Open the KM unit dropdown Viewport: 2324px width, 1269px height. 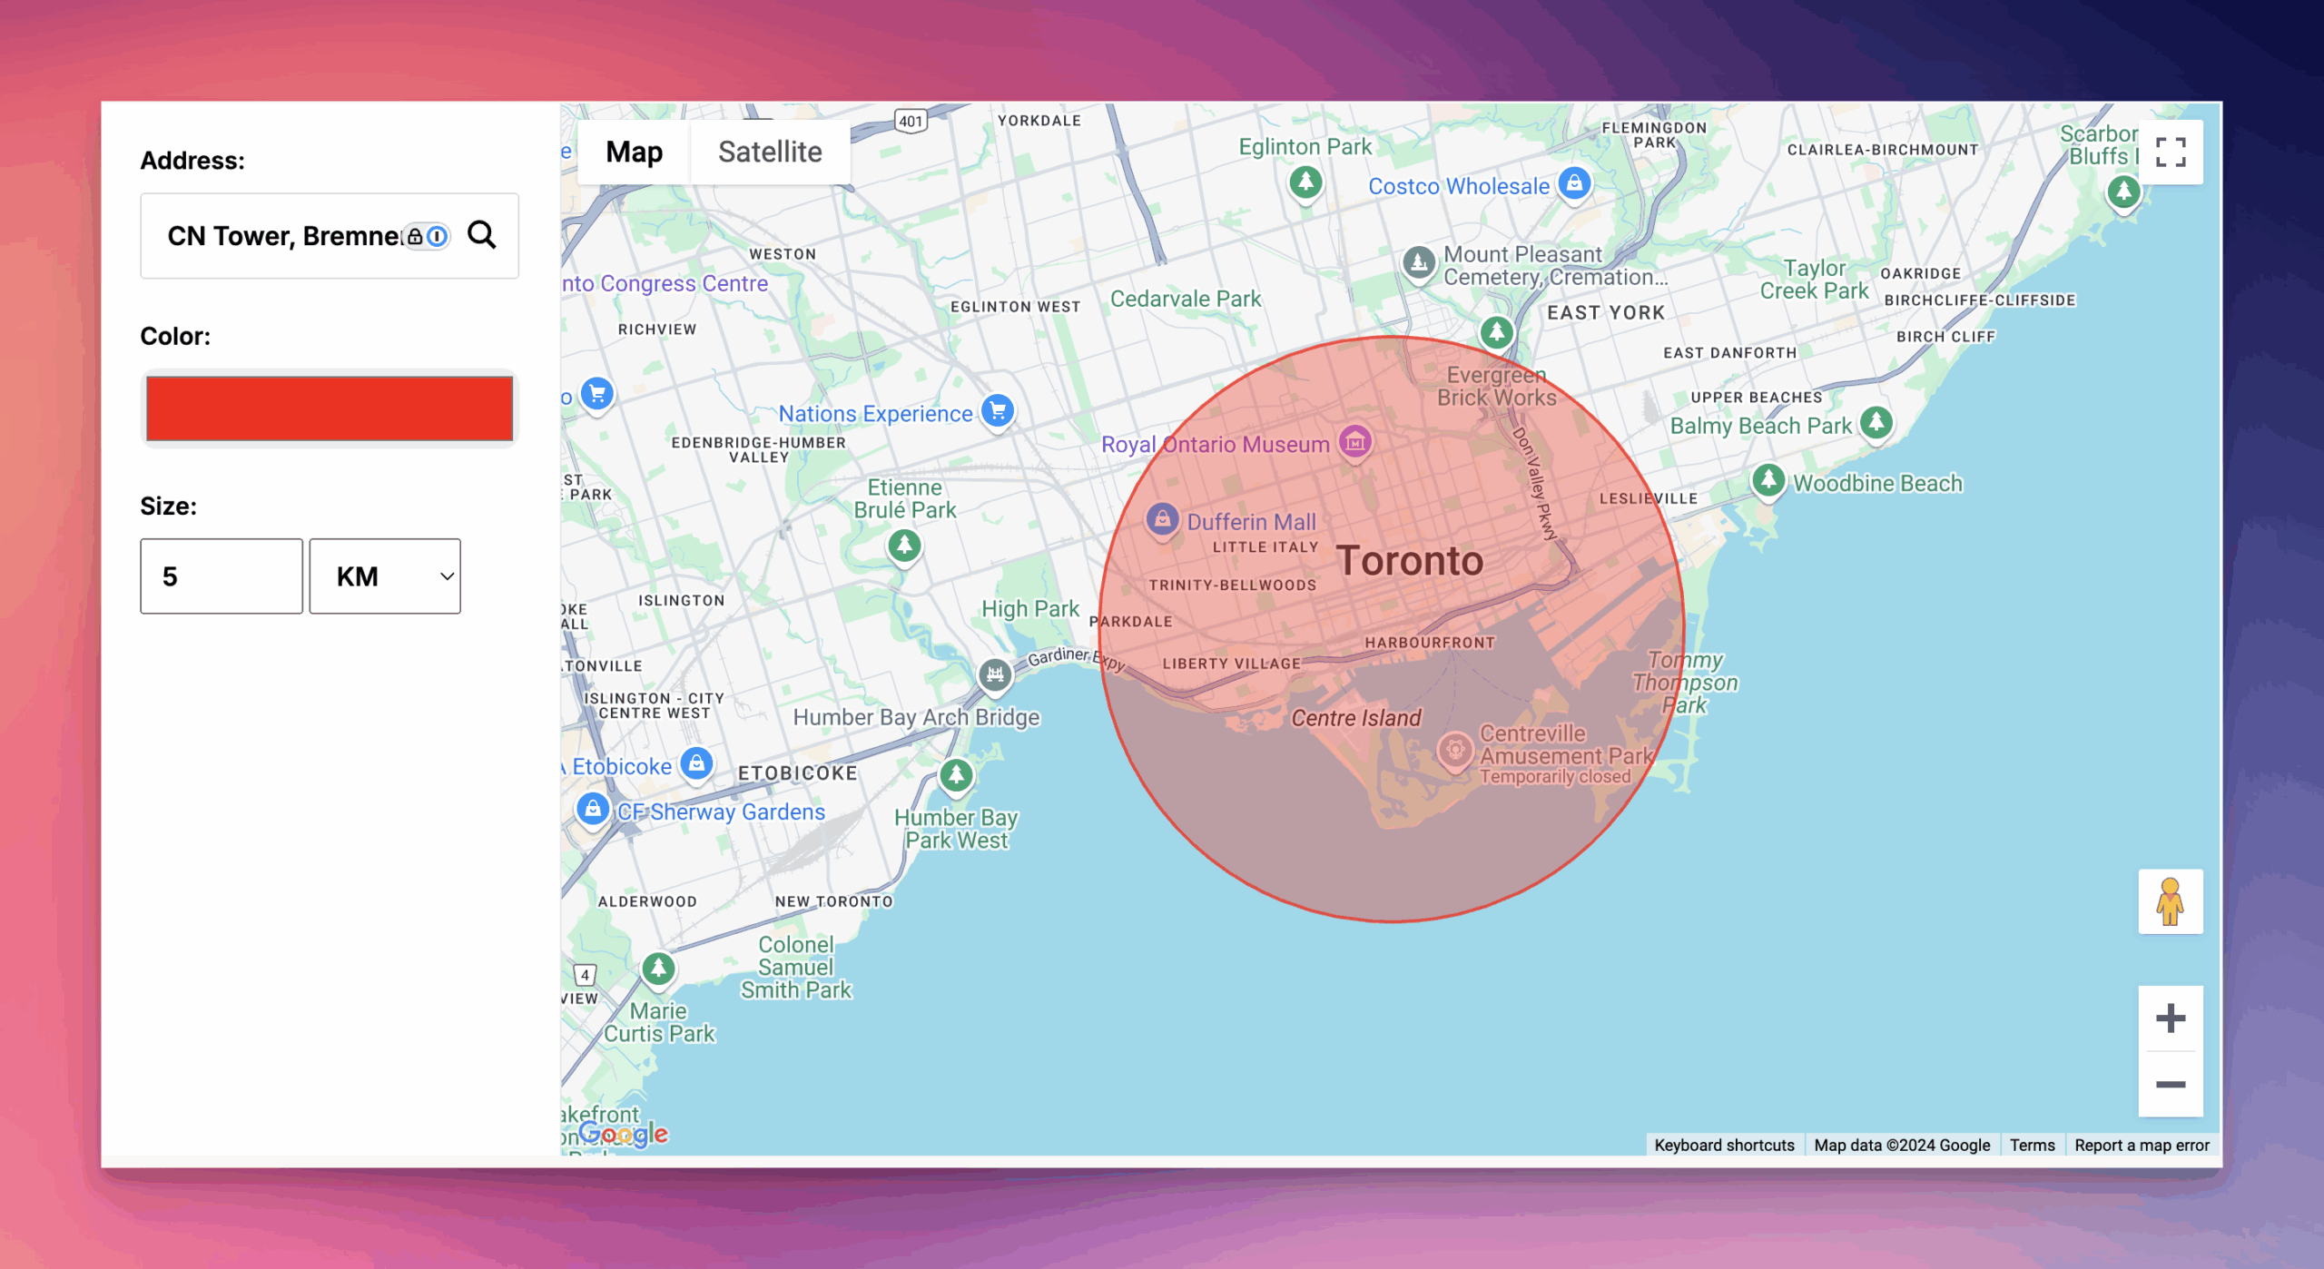(x=385, y=576)
